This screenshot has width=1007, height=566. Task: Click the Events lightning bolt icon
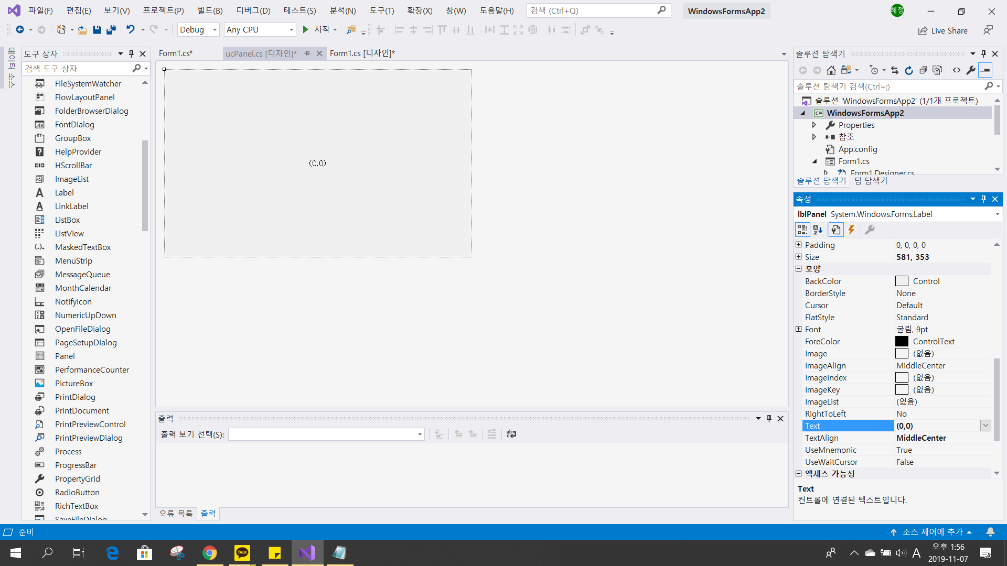pyautogui.click(x=852, y=230)
